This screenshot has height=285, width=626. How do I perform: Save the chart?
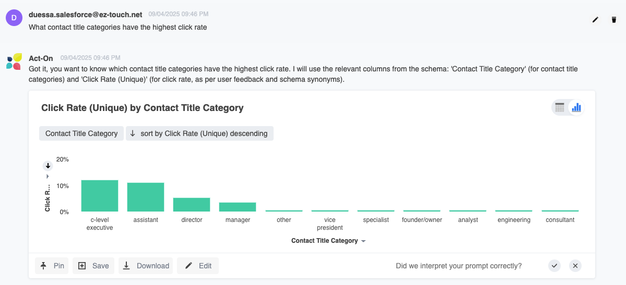tap(93, 266)
